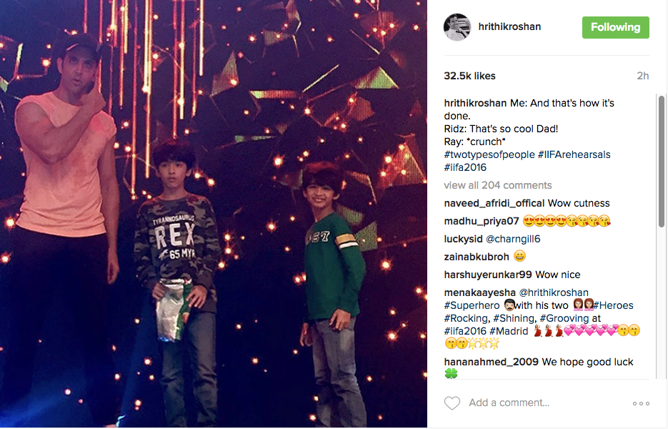Open harshuyerunkar99 user profile
This screenshot has height=429, width=668.
(x=488, y=275)
